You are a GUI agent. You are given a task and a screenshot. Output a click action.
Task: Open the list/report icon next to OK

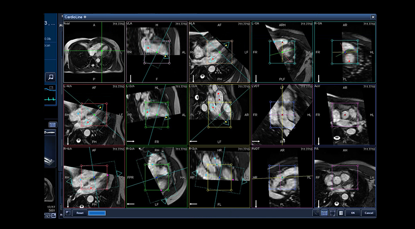coord(341,213)
